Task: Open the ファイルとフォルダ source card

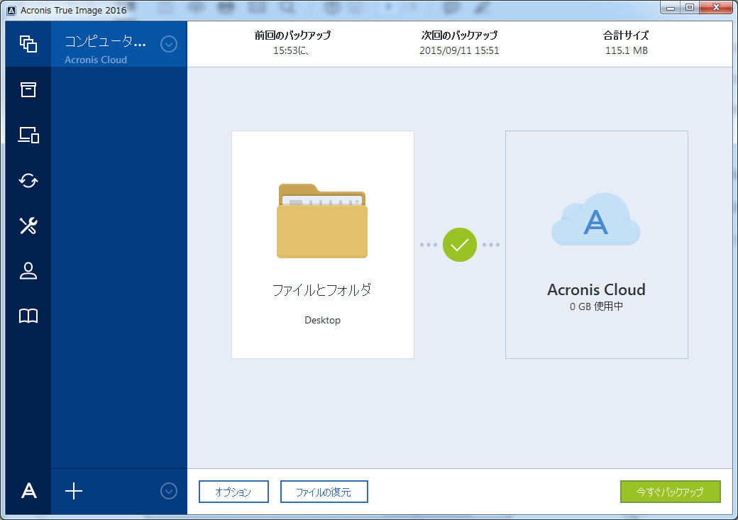Action: tap(322, 244)
